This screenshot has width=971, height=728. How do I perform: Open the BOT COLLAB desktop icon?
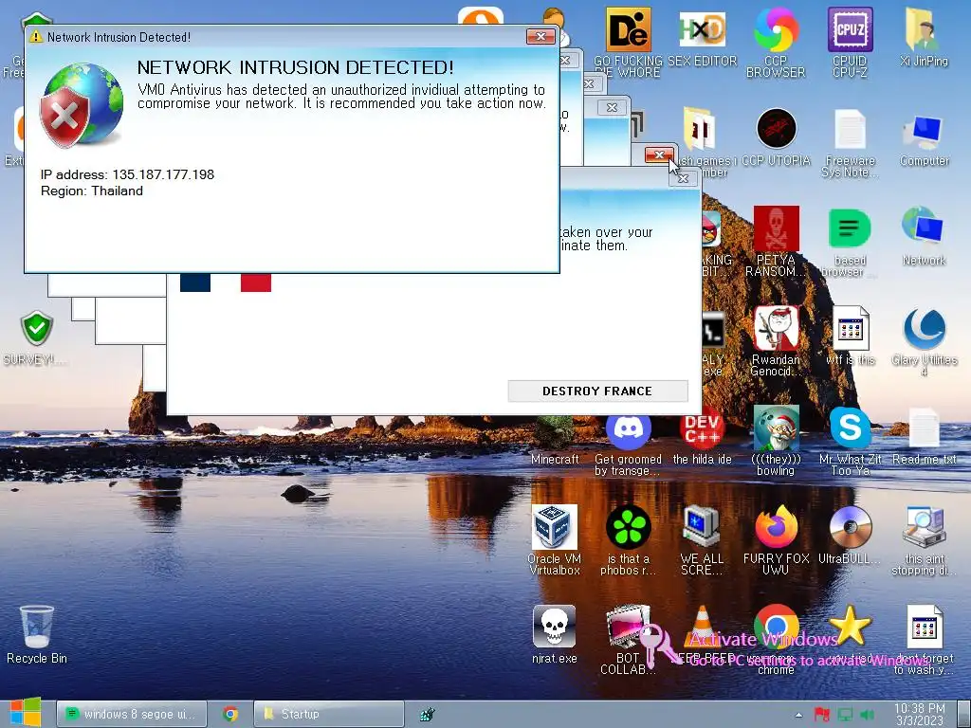pyautogui.click(x=628, y=627)
